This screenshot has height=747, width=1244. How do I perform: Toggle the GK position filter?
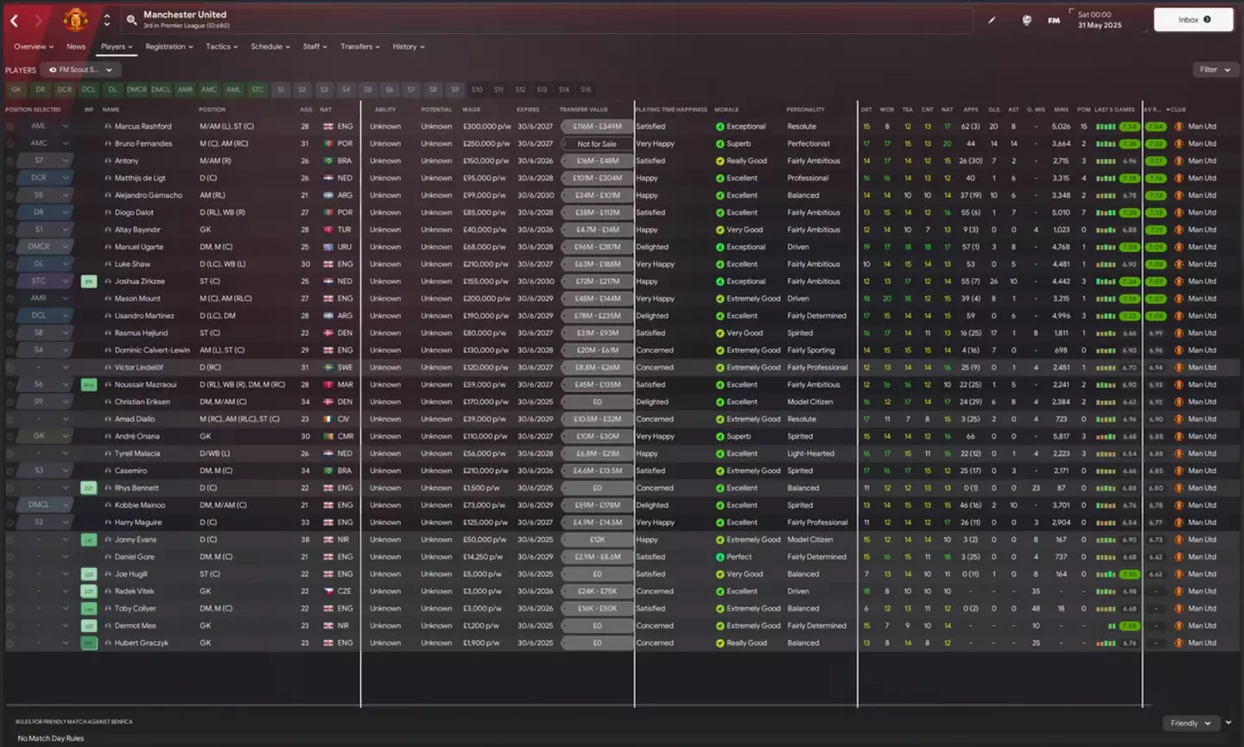coord(16,89)
